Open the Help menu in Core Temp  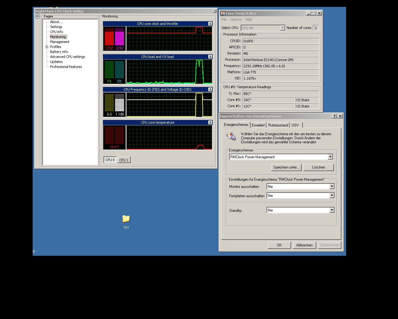coord(249,19)
